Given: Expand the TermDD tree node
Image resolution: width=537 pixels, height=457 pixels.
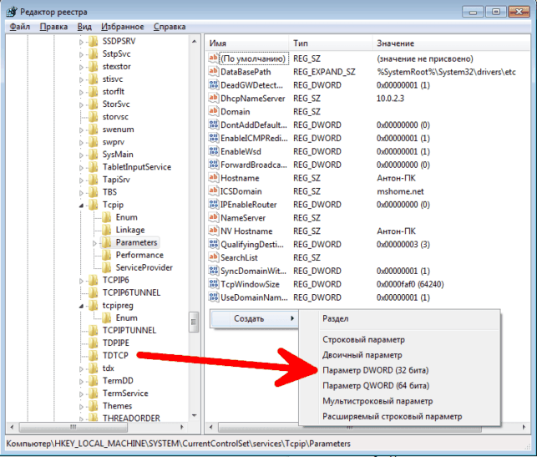Looking at the screenshot, I should 81,381.
